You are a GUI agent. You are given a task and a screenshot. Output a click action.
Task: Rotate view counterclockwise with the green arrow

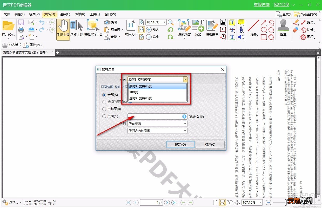[x=171, y=30]
